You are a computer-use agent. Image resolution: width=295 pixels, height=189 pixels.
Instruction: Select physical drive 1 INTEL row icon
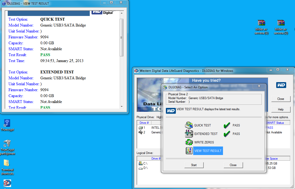tap(140, 128)
